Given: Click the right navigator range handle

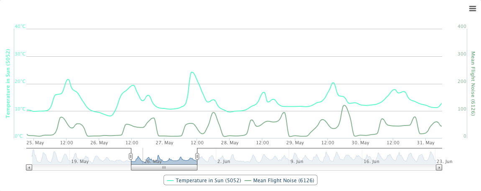Looking at the screenshot, I should pos(197,156).
